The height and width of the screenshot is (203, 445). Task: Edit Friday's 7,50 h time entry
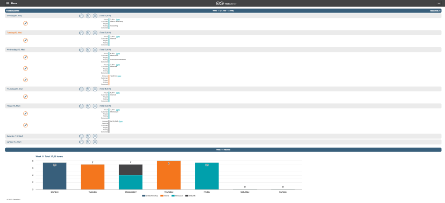click(25, 114)
